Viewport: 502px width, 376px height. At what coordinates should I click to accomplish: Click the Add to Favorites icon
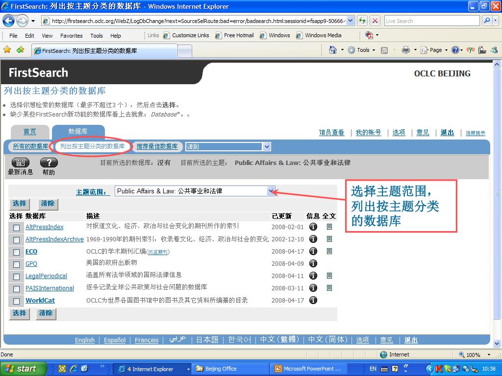21,49
